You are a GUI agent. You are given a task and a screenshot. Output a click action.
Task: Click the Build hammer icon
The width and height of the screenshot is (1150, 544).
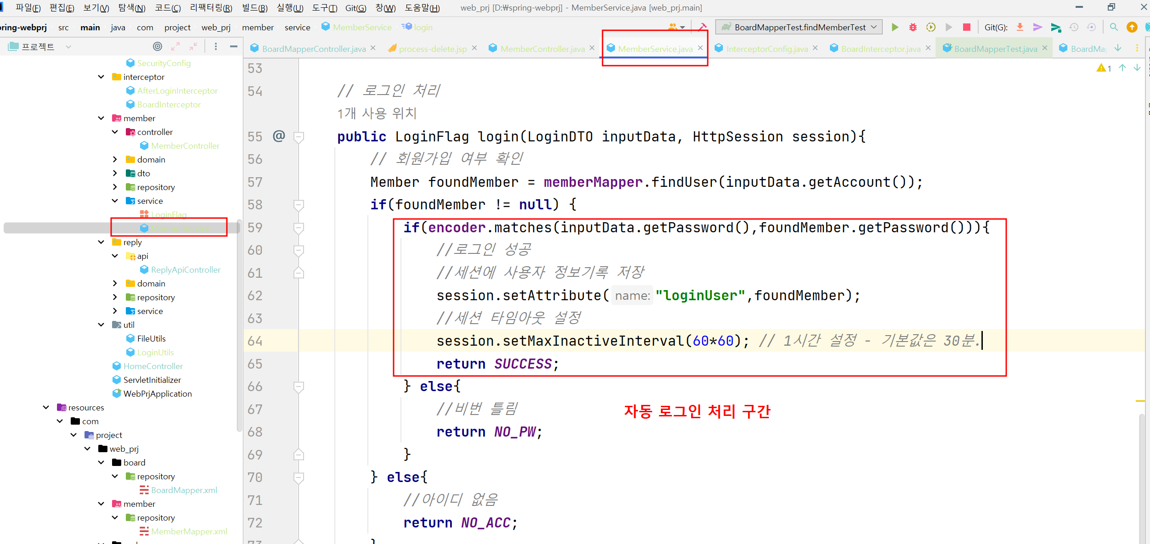(702, 27)
